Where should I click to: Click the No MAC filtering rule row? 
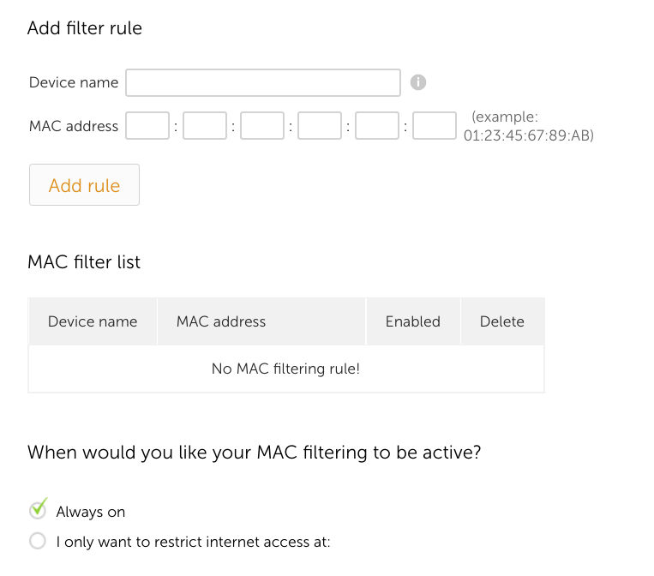(x=286, y=369)
